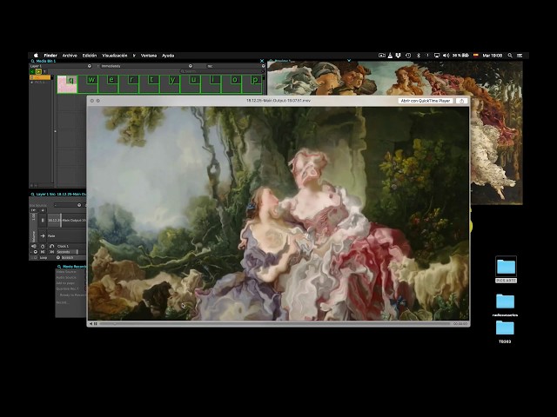Open Time Machine menu bar icon
Image resolution: width=557 pixels, height=417 pixels.
[408, 56]
